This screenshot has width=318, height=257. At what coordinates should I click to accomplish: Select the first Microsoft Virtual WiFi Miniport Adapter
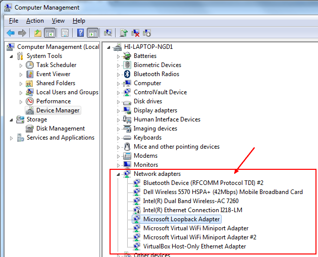pos(196,228)
